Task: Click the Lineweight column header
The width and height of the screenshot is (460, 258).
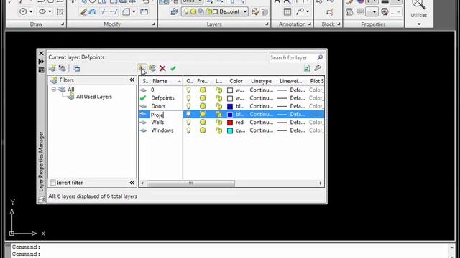Action: 290,81
